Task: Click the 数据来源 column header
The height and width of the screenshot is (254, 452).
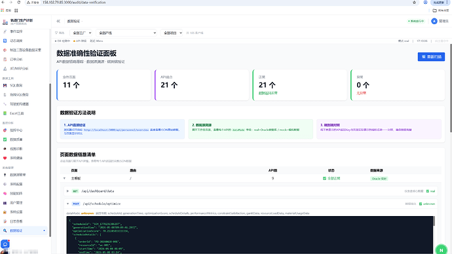Action: pos(377,170)
